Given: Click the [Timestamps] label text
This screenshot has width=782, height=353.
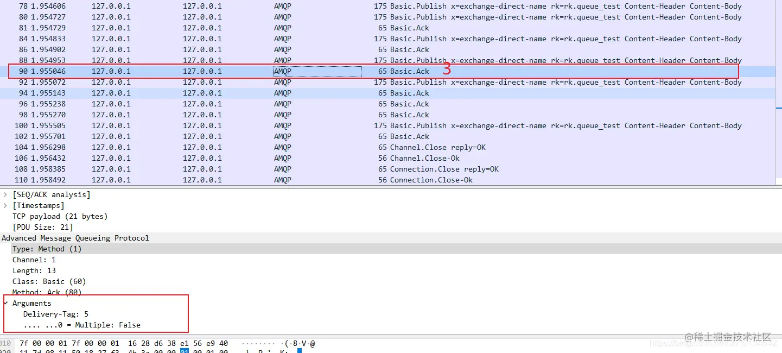Looking at the screenshot, I should [39, 205].
